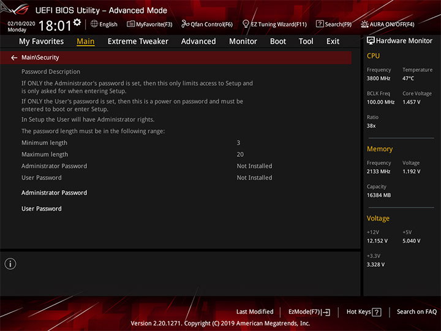Switch to EzMode(F7)
This screenshot has width=441, height=331.
[304, 312]
